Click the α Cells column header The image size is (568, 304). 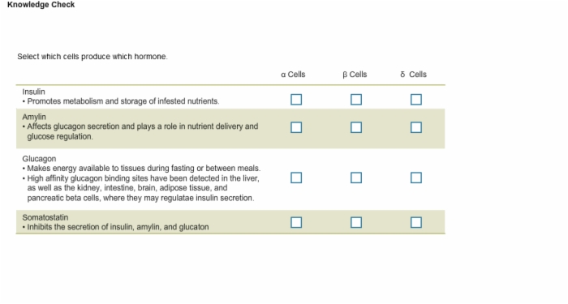293,75
